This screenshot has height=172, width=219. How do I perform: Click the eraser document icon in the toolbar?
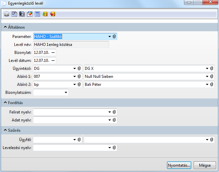pyautogui.click(x=30, y=14)
